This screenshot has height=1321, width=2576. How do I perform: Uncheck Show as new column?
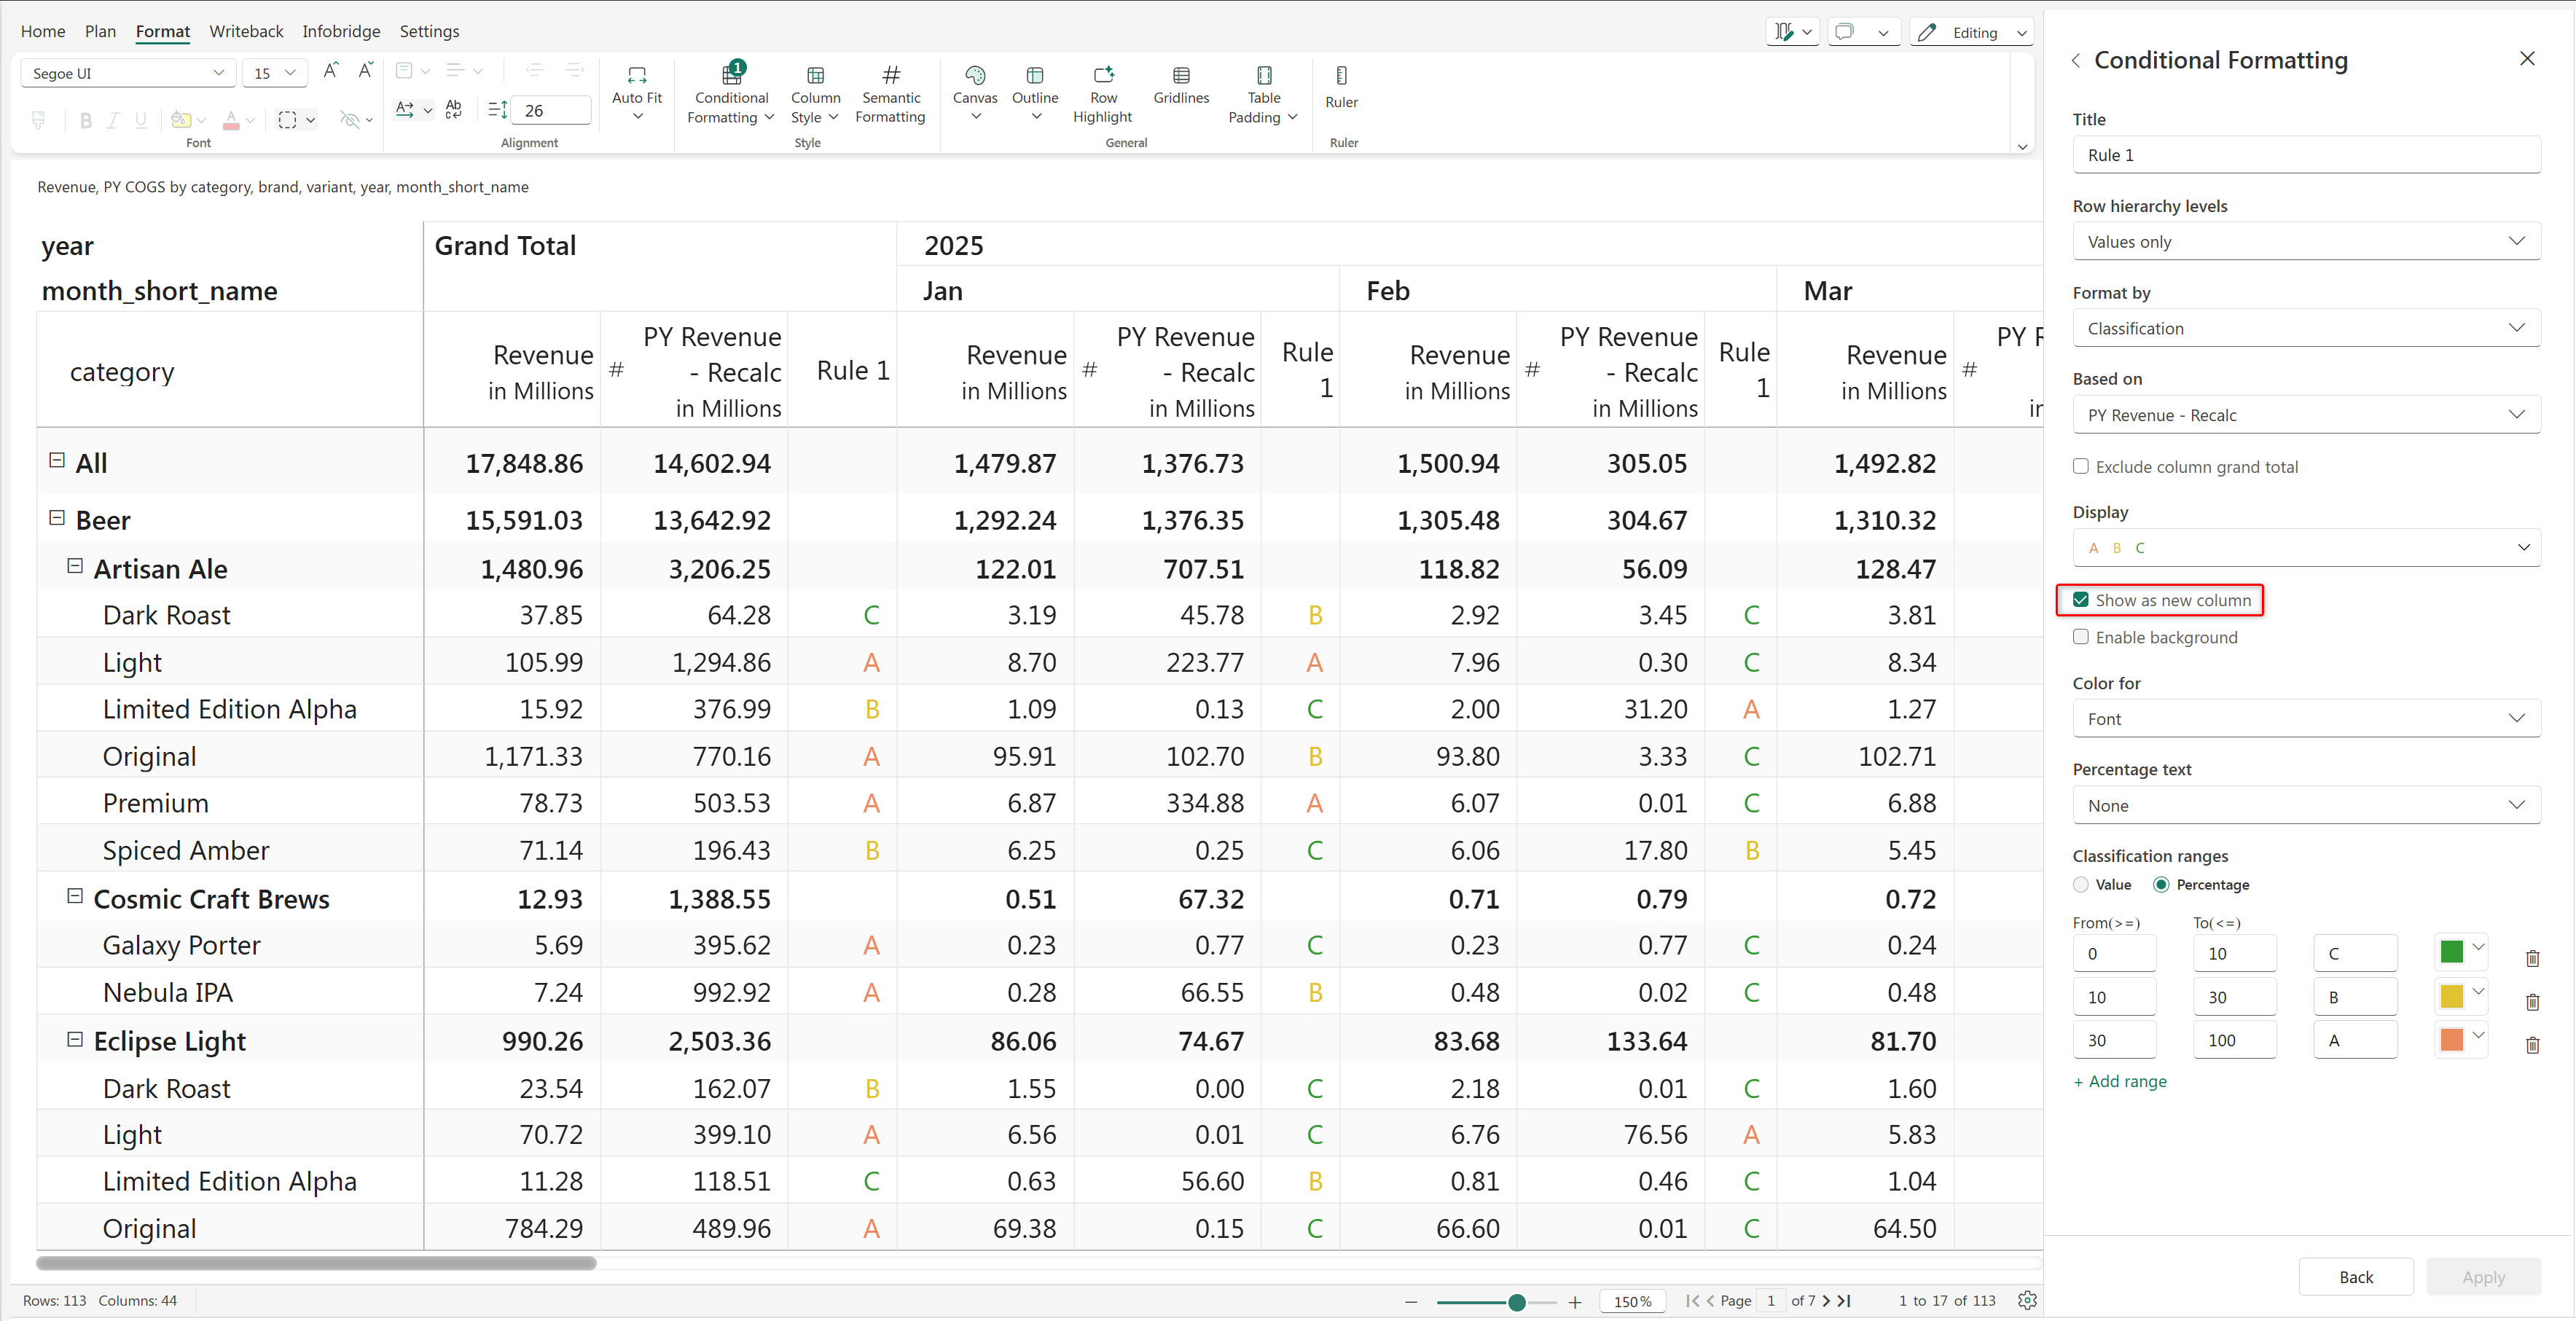tap(2081, 600)
